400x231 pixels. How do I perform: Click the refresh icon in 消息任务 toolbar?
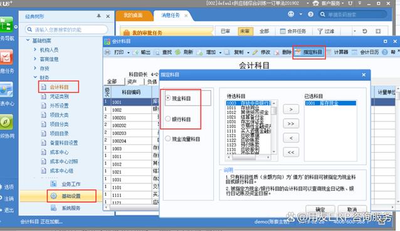(x=364, y=31)
